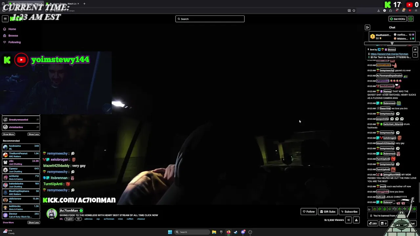420x236 pixels.
Task: Open oblivionsw recommended channel
Action: [x=21, y=200]
